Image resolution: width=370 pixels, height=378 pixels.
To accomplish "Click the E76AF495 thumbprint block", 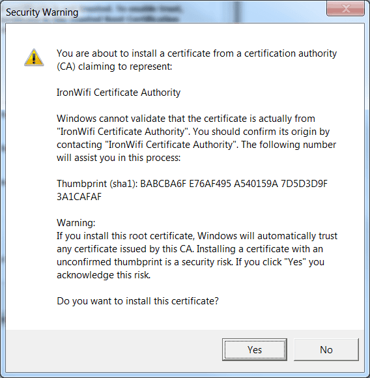I will pyautogui.click(x=210, y=184).
